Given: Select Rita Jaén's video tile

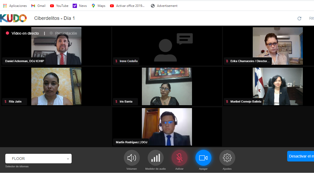Looking at the screenshot, I should point(56,86).
